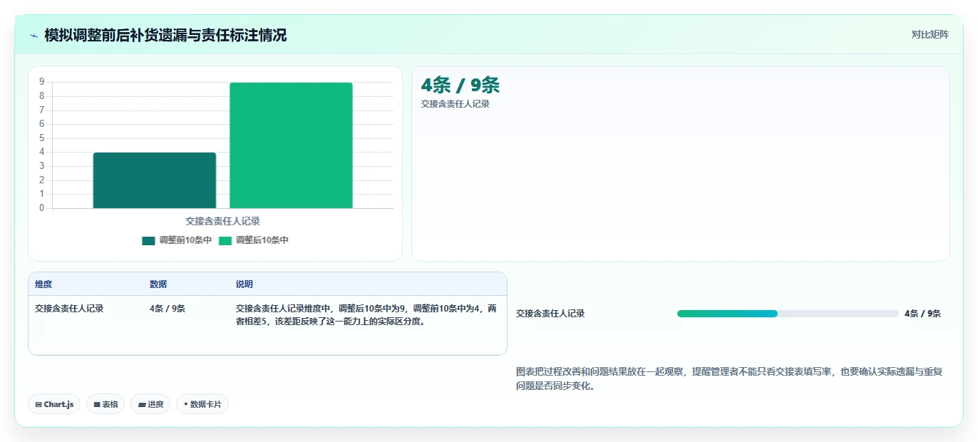Click the 交接含责任人记录 table row cell

tap(69, 309)
